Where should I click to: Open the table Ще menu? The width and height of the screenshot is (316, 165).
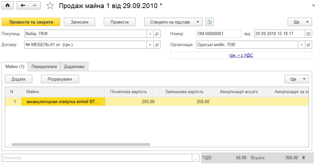click(x=296, y=79)
